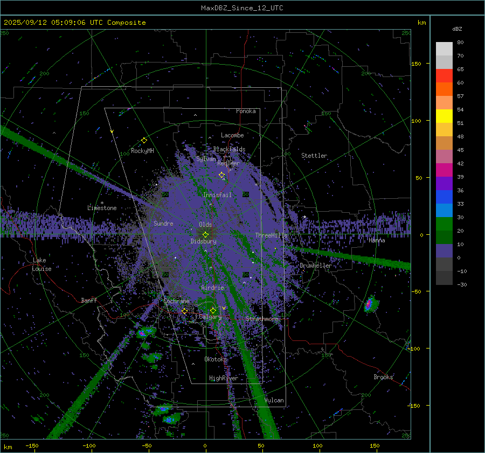The height and width of the screenshot is (453, 485).
Task: Select the magenta 42 dBZ legend swatch
Action: 444,170
